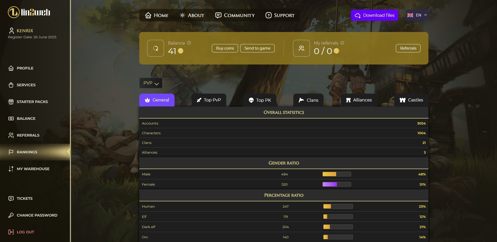Click the referrals people icon box

[301, 48]
